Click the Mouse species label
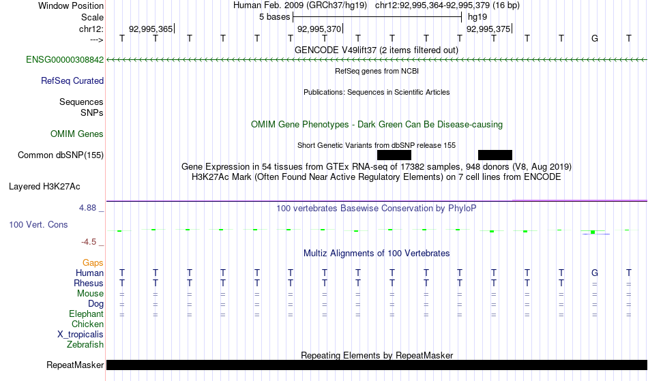This screenshot has height=381, width=648. pos(90,294)
